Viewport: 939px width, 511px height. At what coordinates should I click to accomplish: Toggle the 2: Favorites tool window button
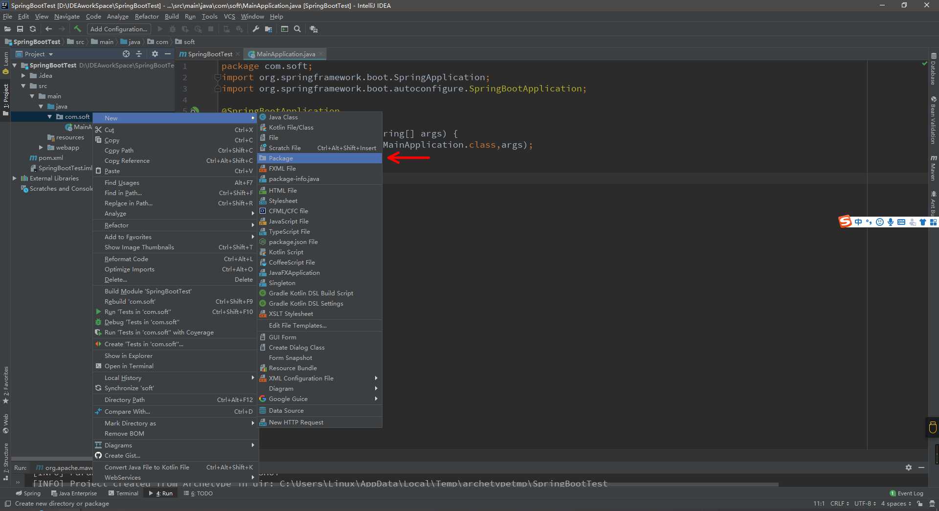coord(5,385)
